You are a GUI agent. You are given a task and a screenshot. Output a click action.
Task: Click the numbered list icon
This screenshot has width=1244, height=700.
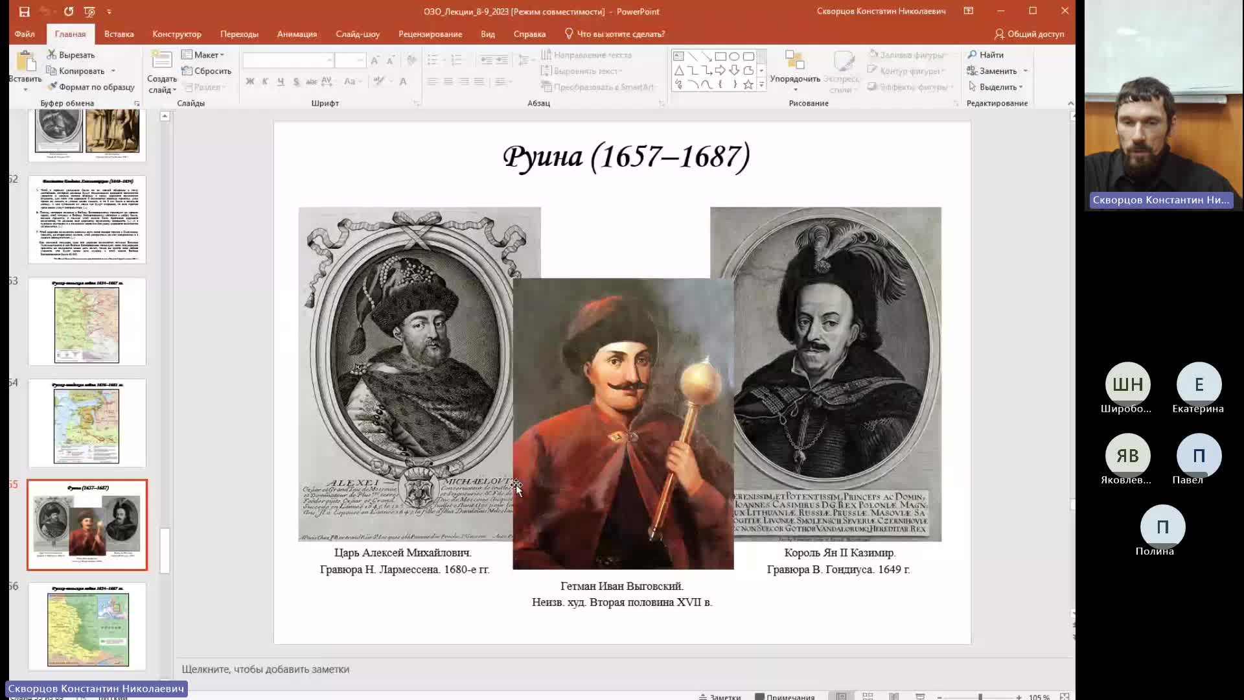click(x=457, y=60)
